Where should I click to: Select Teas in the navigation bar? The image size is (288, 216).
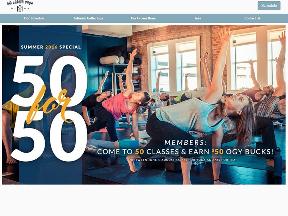click(x=198, y=18)
